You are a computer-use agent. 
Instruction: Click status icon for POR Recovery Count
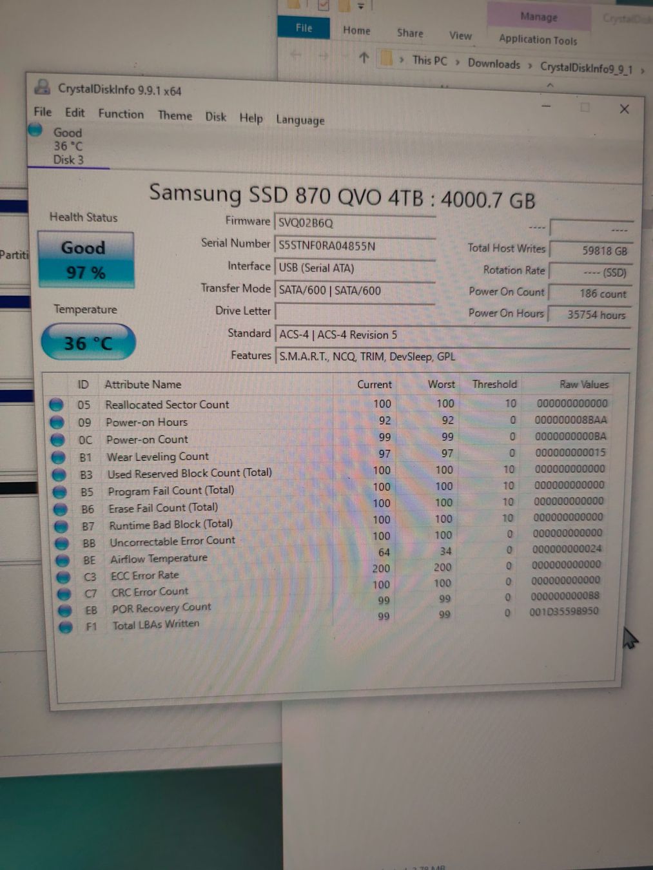[x=64, y=610]
